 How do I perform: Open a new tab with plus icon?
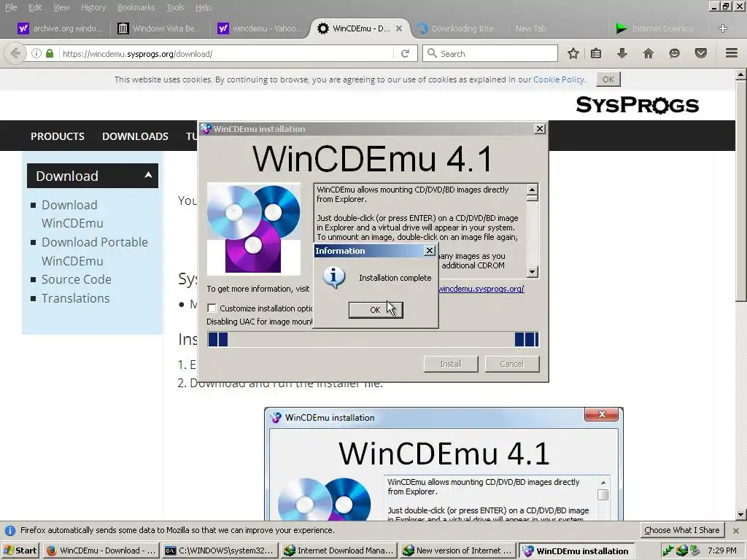point(723,28)
